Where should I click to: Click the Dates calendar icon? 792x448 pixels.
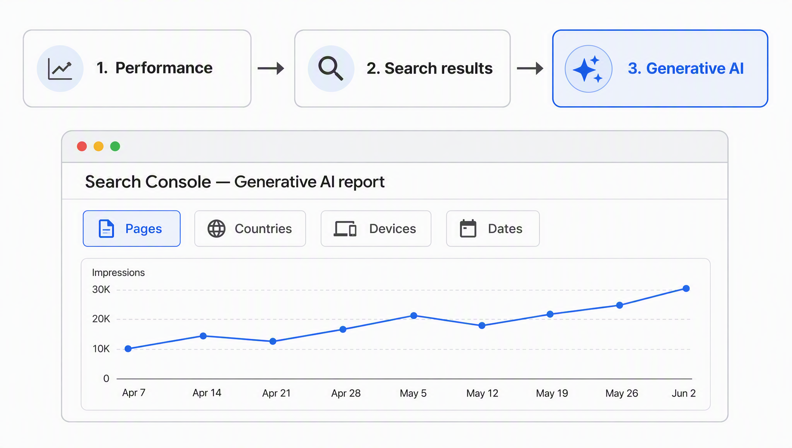coord(468,228)
